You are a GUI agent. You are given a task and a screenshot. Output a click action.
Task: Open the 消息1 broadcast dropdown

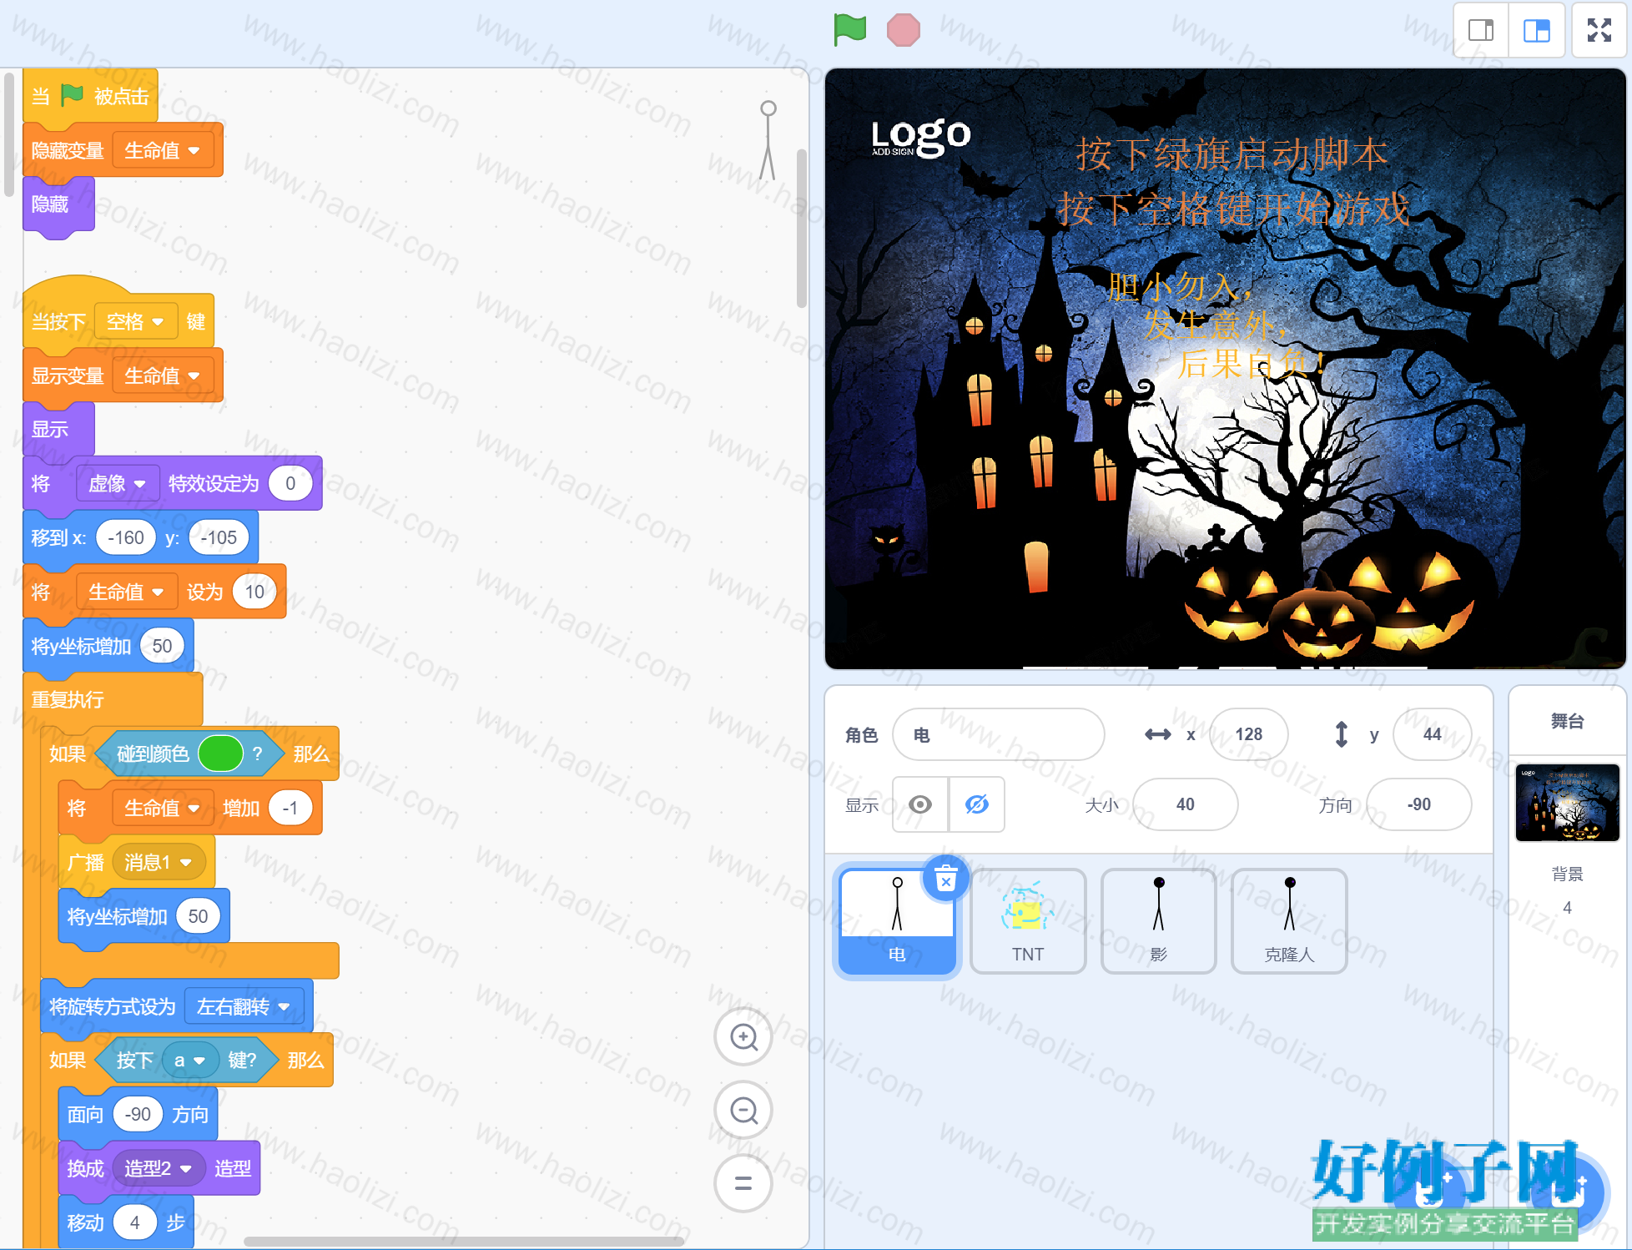click(159, 863)
